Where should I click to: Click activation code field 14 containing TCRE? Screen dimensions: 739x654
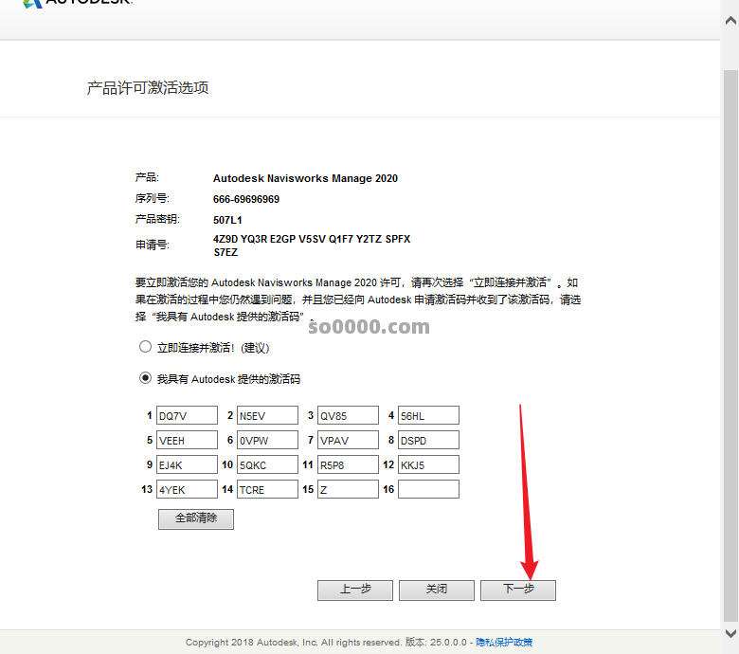coord(267,489)
